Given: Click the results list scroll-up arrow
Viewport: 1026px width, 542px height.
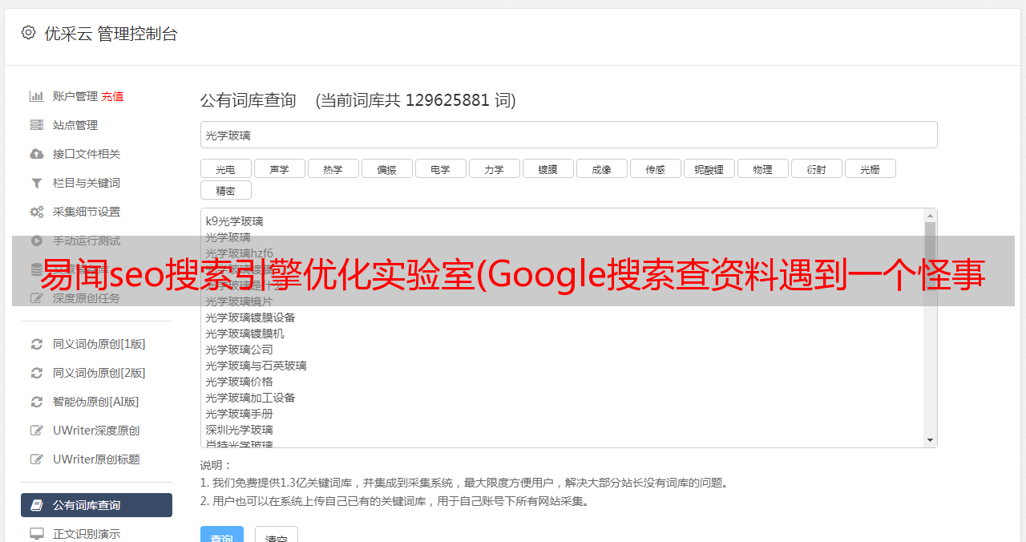Looking at the screenshot, I should (930, 216).
